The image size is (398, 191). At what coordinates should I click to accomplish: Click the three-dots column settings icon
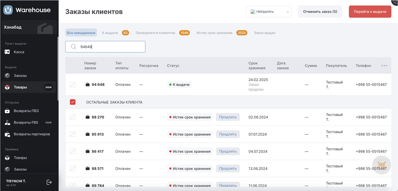coord(384,66)
